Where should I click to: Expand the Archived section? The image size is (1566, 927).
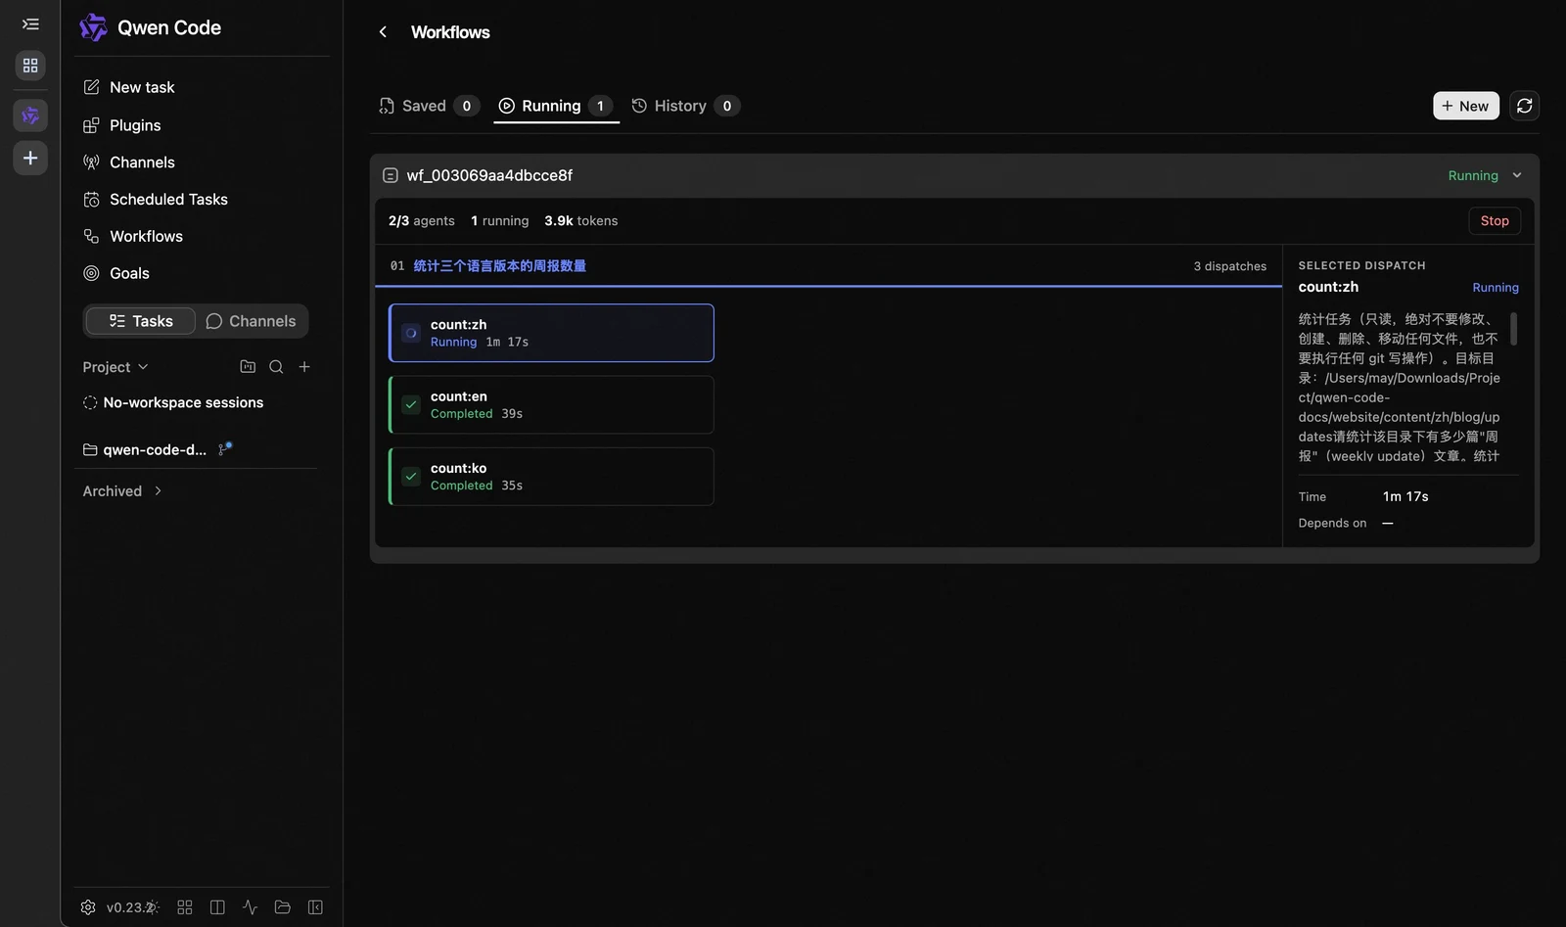[122, 491]
